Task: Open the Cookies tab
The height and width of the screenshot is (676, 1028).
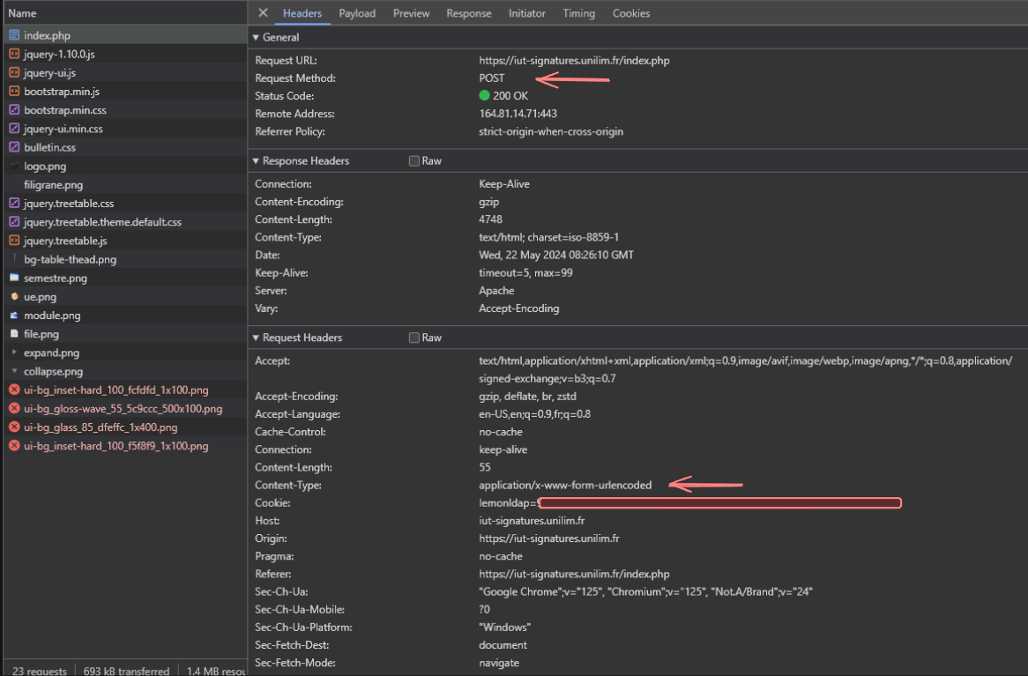Action: (631, 13)
